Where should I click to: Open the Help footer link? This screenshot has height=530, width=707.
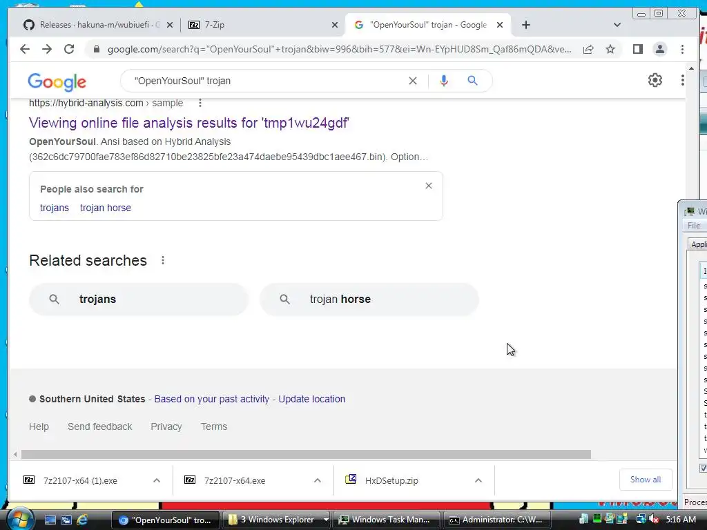coord(39,426)
